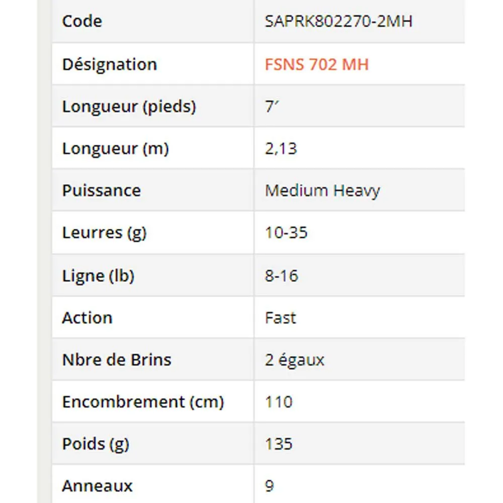
Task: Click the Medium Heavy power value
Action: 322,191
